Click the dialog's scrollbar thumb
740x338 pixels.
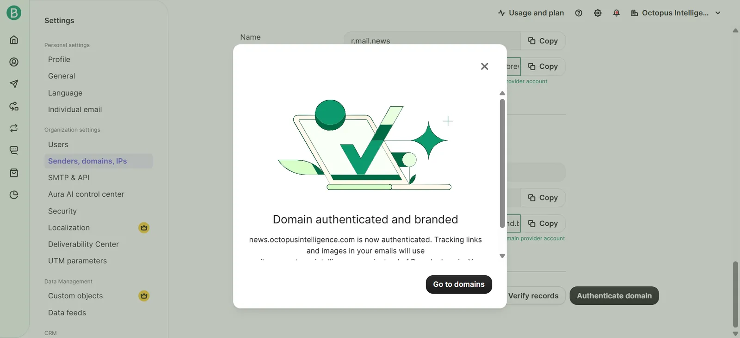[502, 163]
